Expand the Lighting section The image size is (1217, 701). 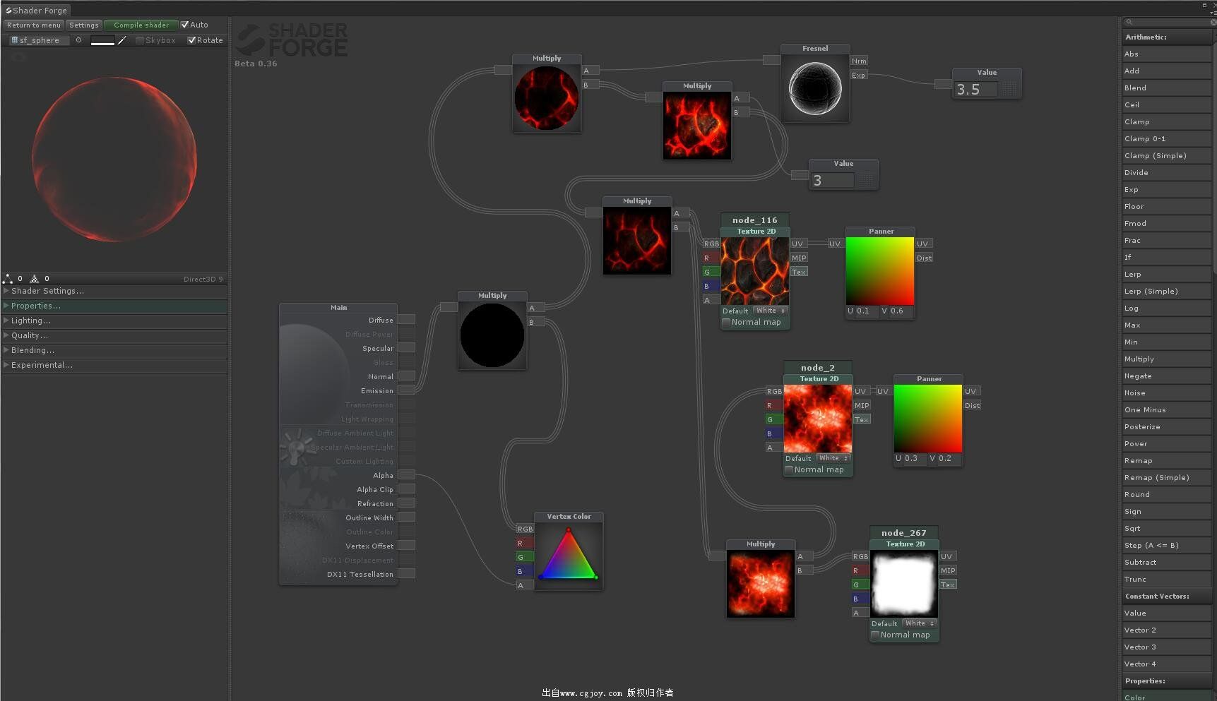coord(30,320)
